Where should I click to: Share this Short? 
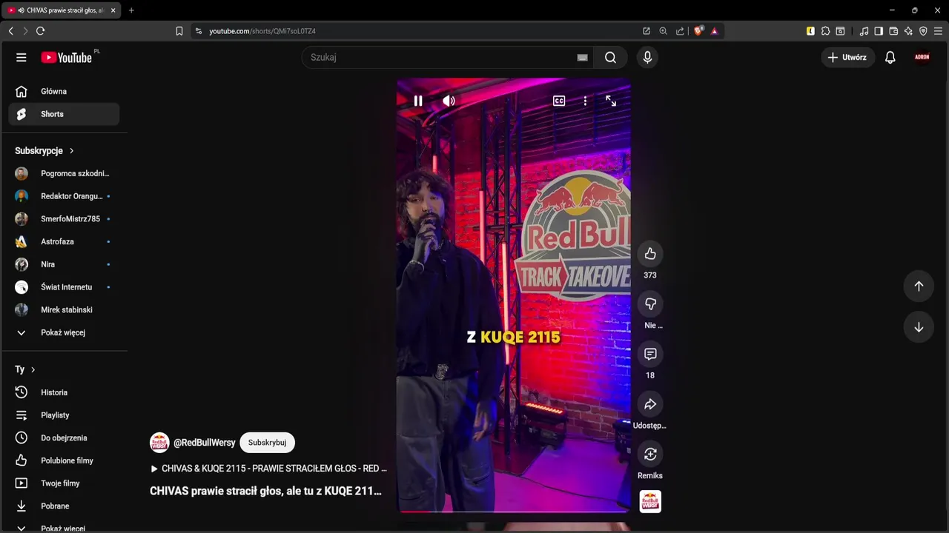[650, 404]
